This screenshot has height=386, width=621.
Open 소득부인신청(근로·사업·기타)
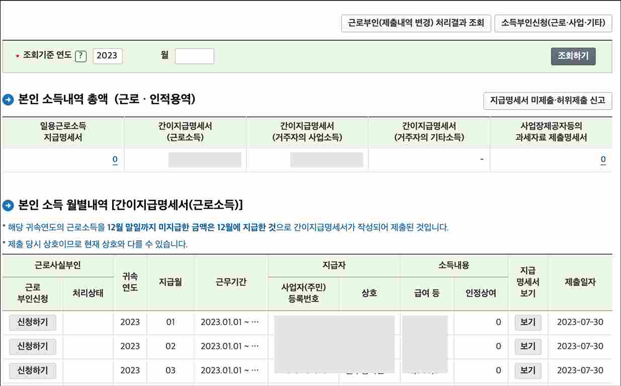[x=554, y=23]
